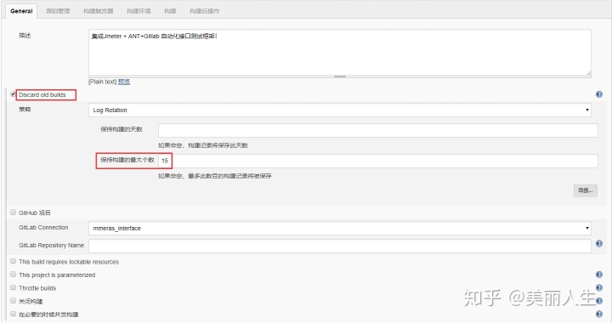Viewport: 612px width, 323px height.
Task: Select the 构建 tab
Action: point(170,11)
